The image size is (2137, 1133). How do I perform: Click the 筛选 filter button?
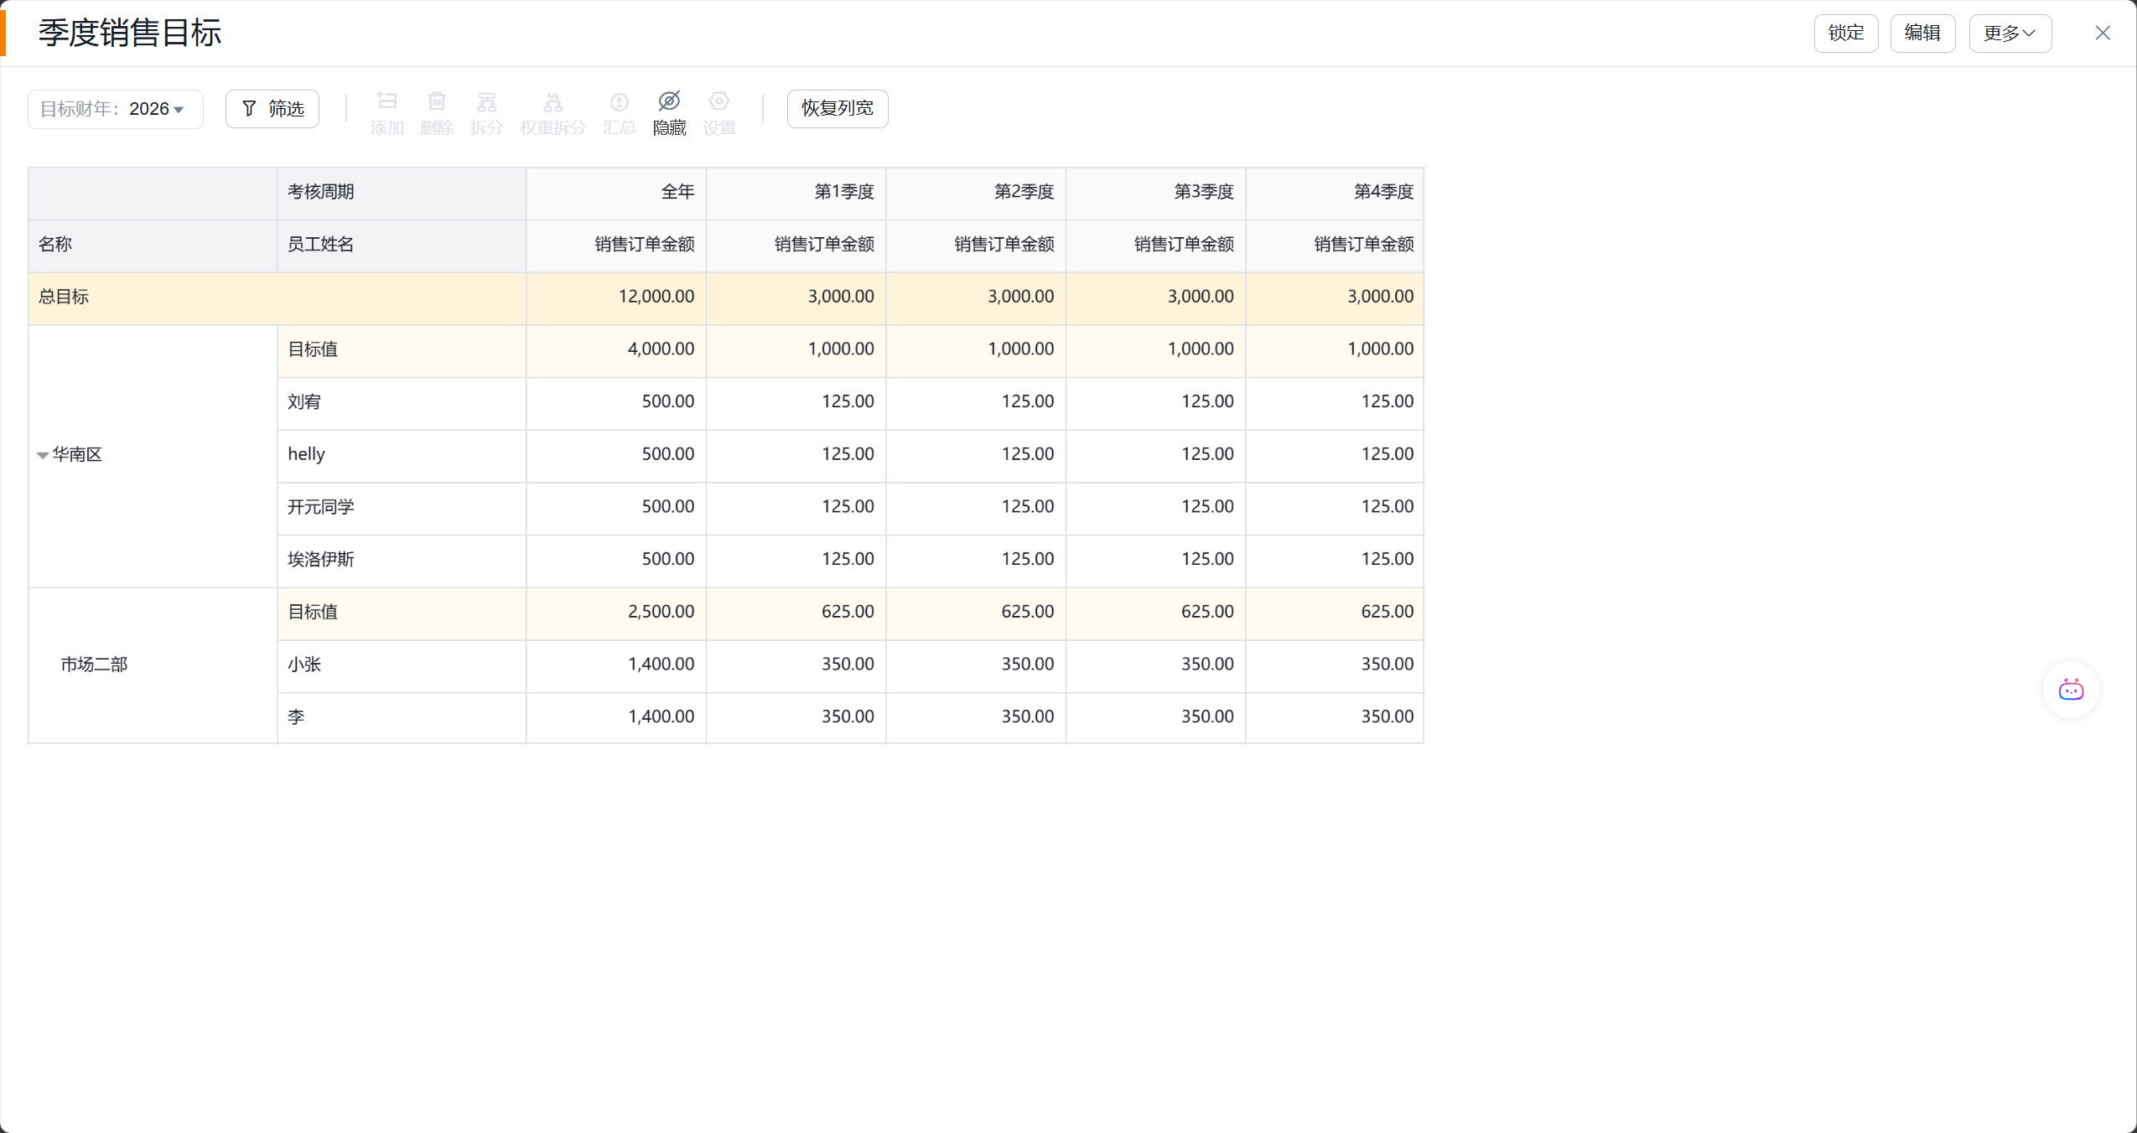(272, 109)
